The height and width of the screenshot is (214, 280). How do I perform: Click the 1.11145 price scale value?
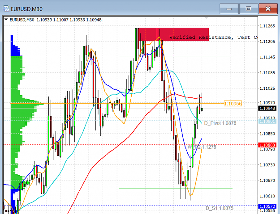(x=267, y=57)
